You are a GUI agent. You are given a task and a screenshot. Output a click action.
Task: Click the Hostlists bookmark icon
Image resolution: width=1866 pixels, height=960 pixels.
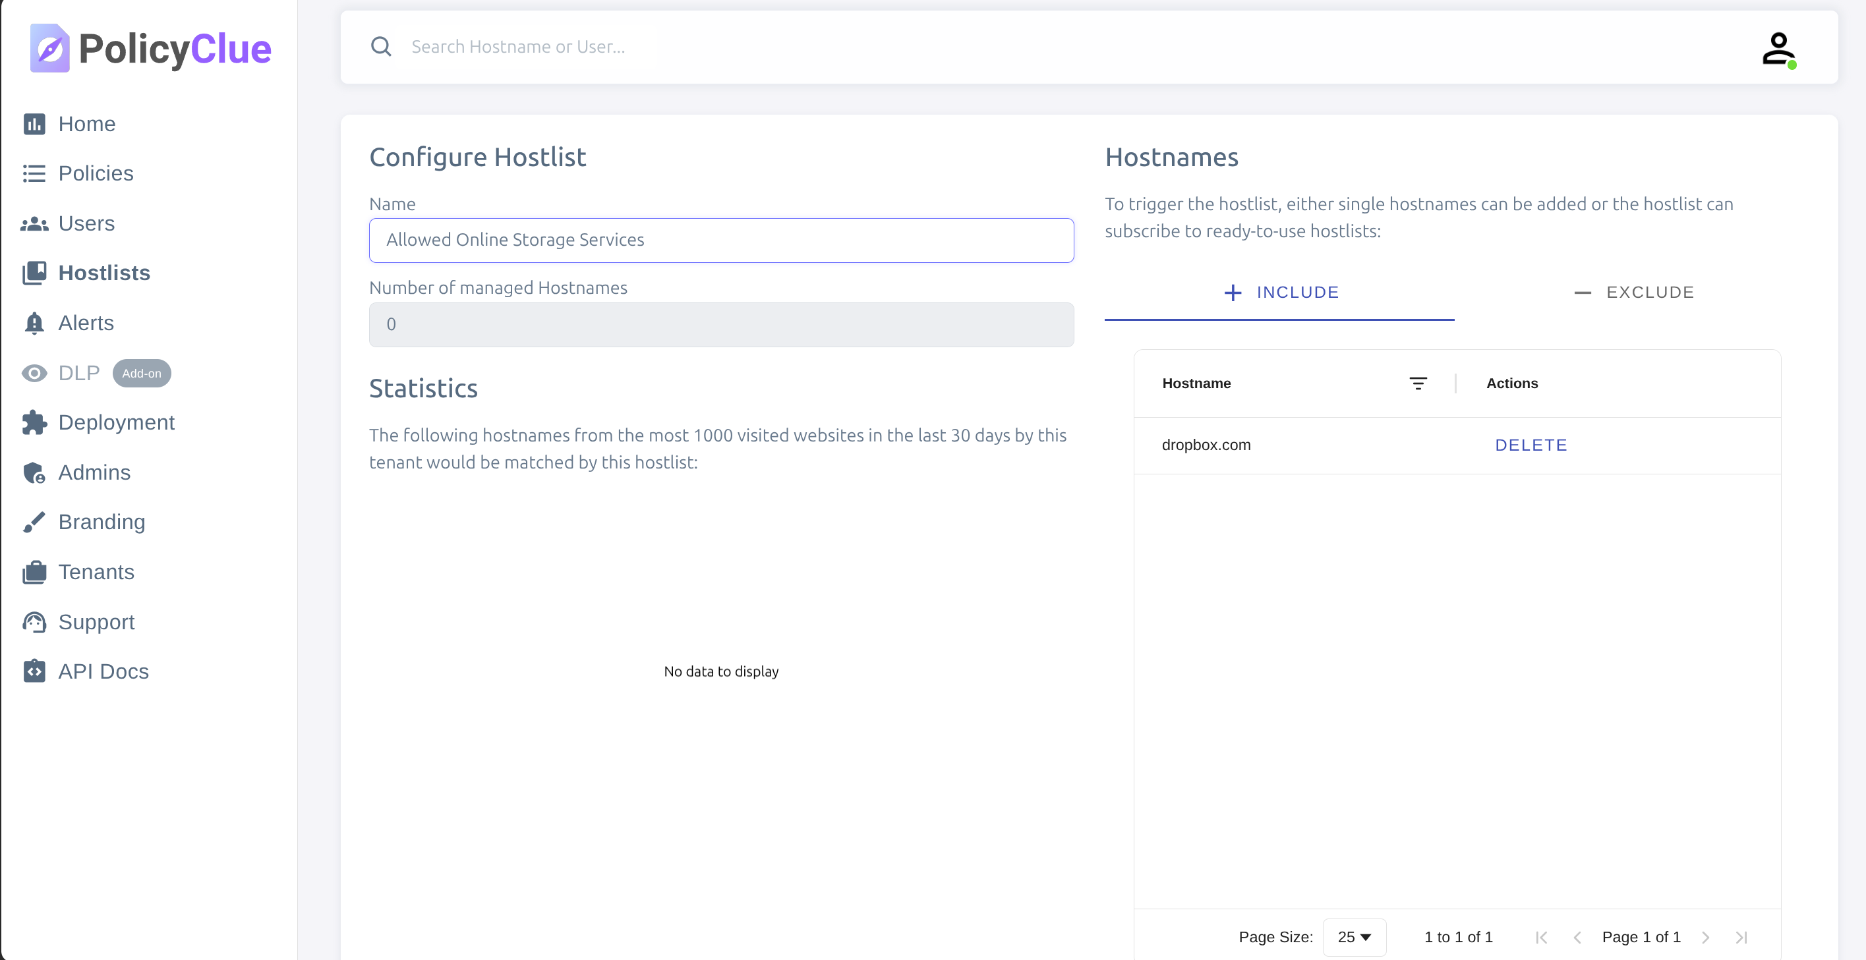pyautogui.click(x=34, y=273)
